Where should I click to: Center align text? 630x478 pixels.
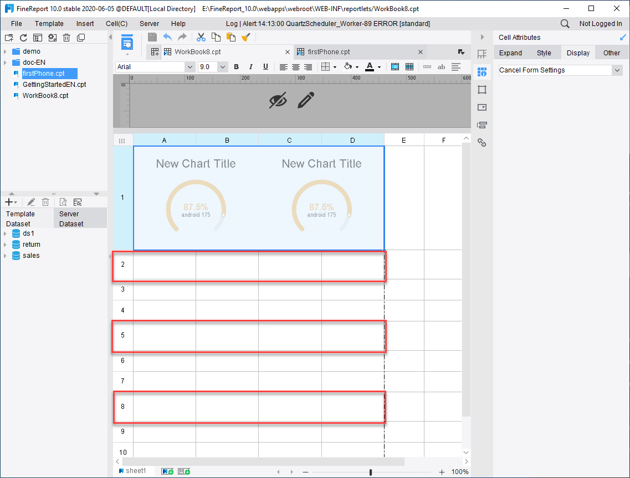[x=296, y=67]
